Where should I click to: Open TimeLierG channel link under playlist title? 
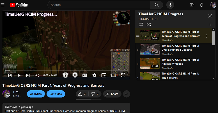coord(144,19)
